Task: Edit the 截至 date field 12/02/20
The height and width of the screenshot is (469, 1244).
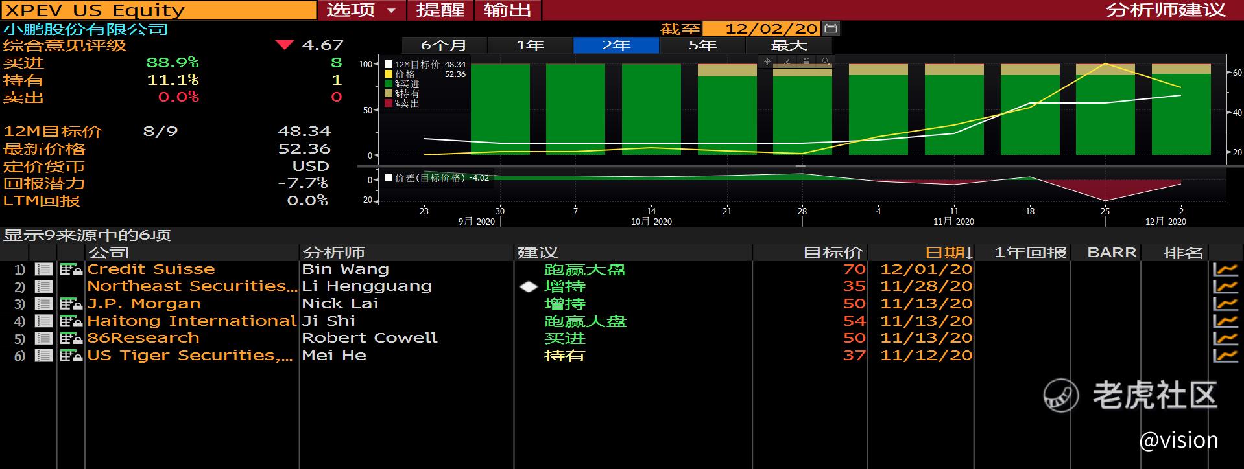Action: coord(762,29)
